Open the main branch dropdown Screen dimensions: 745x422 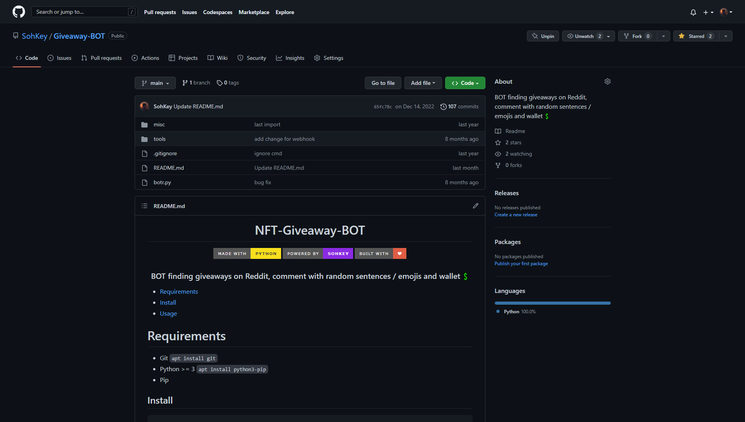(155, 83)
